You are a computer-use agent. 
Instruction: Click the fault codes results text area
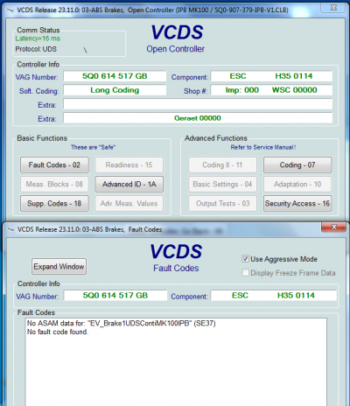click(176, 362)
